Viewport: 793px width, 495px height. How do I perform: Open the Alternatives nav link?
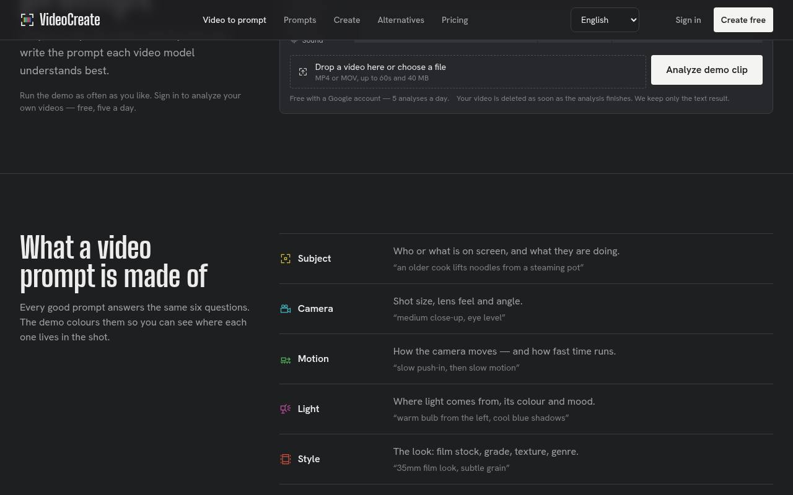[401, 20]
